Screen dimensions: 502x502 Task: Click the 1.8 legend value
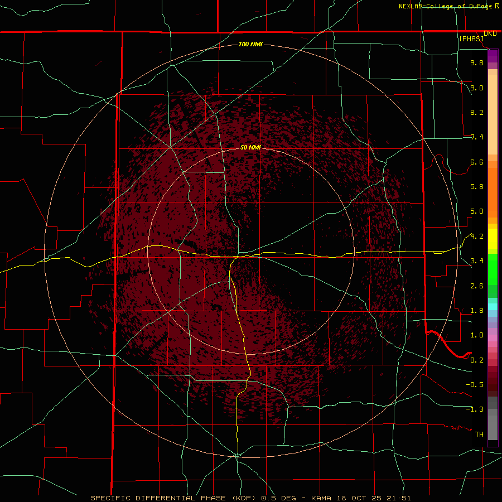[477, 311]
